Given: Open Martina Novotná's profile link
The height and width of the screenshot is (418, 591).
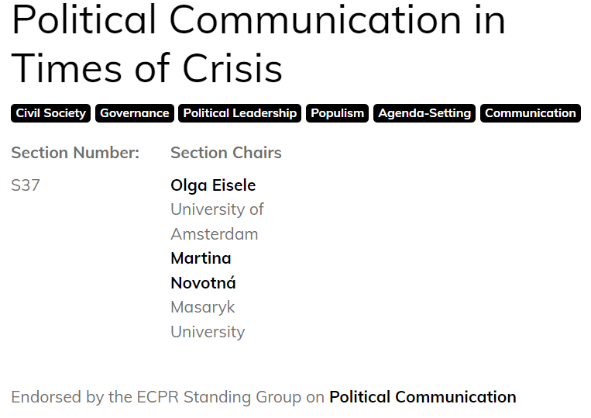Looking at the screenshot, I should click(203, 271).
